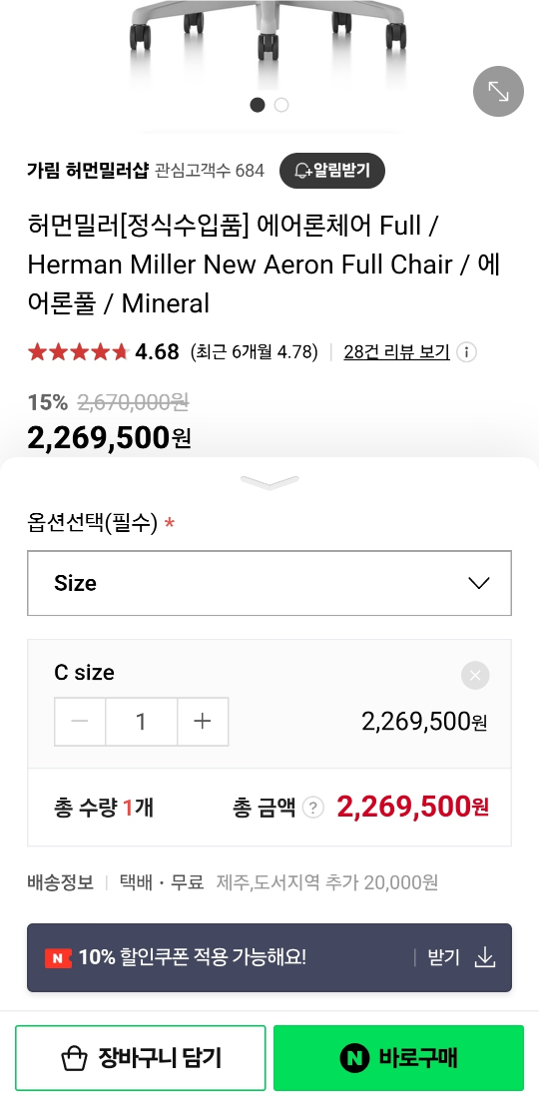539x1106 pixels.
Task: Select the second image carousel dot
Action: [281, 105]
